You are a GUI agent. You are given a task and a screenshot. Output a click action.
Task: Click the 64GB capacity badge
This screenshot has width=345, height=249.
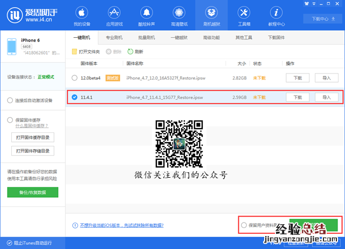tap(26, 46)
